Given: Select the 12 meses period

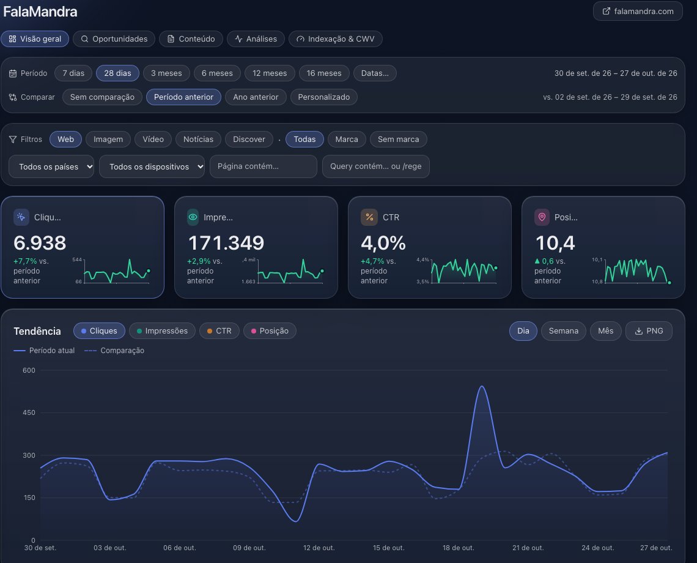Looking at the screenshot, I should (x=270, y=73).
